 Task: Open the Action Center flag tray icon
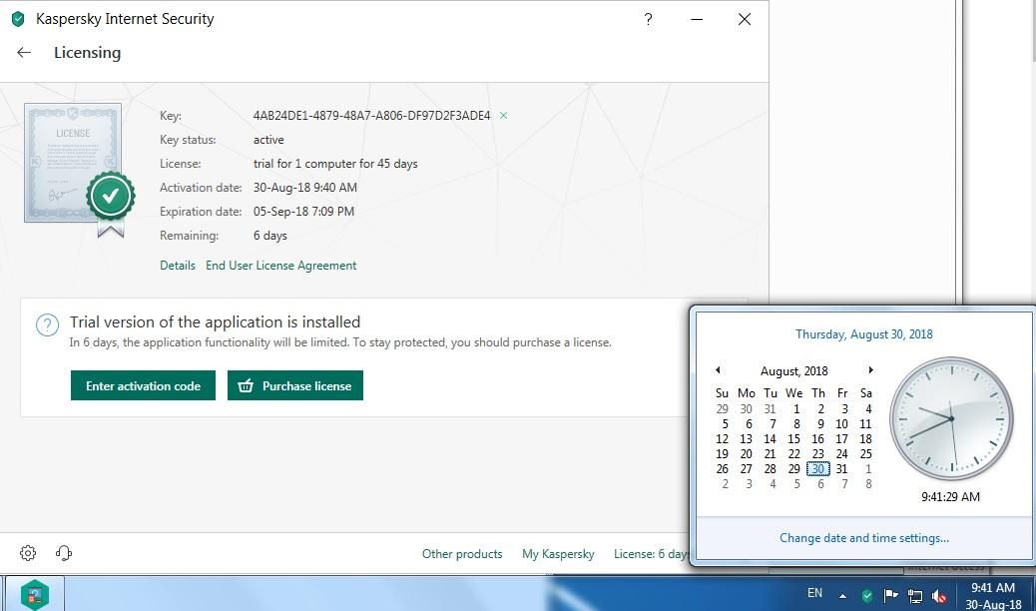click(x=890, y=596)
